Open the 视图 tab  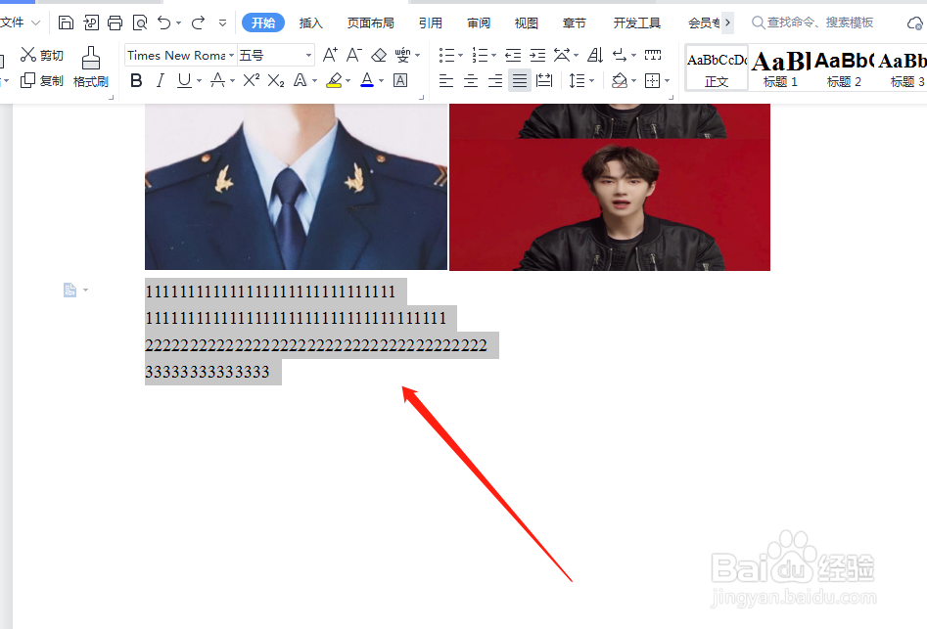click(x=527, y=23)
